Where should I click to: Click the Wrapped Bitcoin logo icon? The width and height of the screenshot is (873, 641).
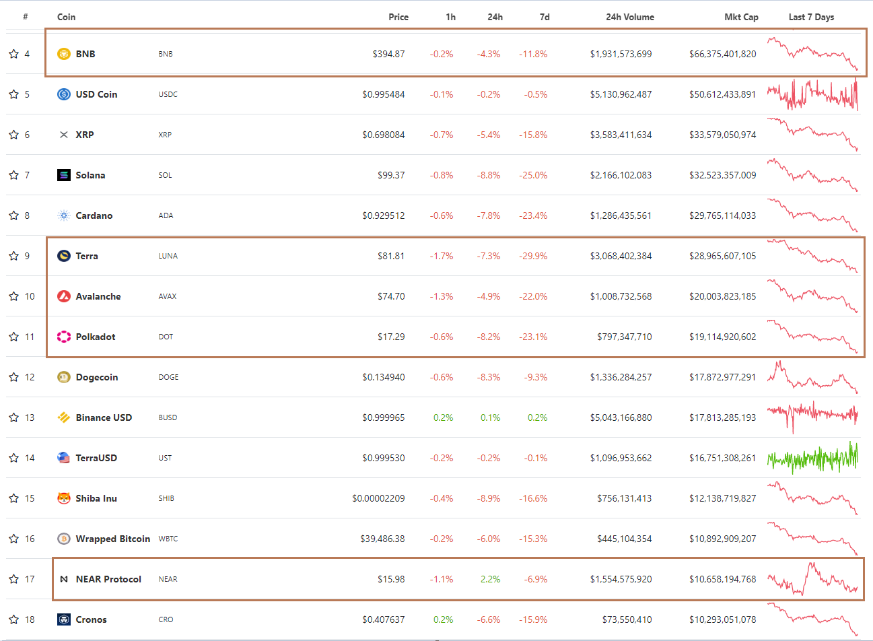click(x=64, y=539)
